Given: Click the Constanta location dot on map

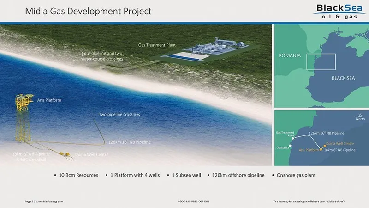Looking at the screenshot, I should (x=290, y=147).
